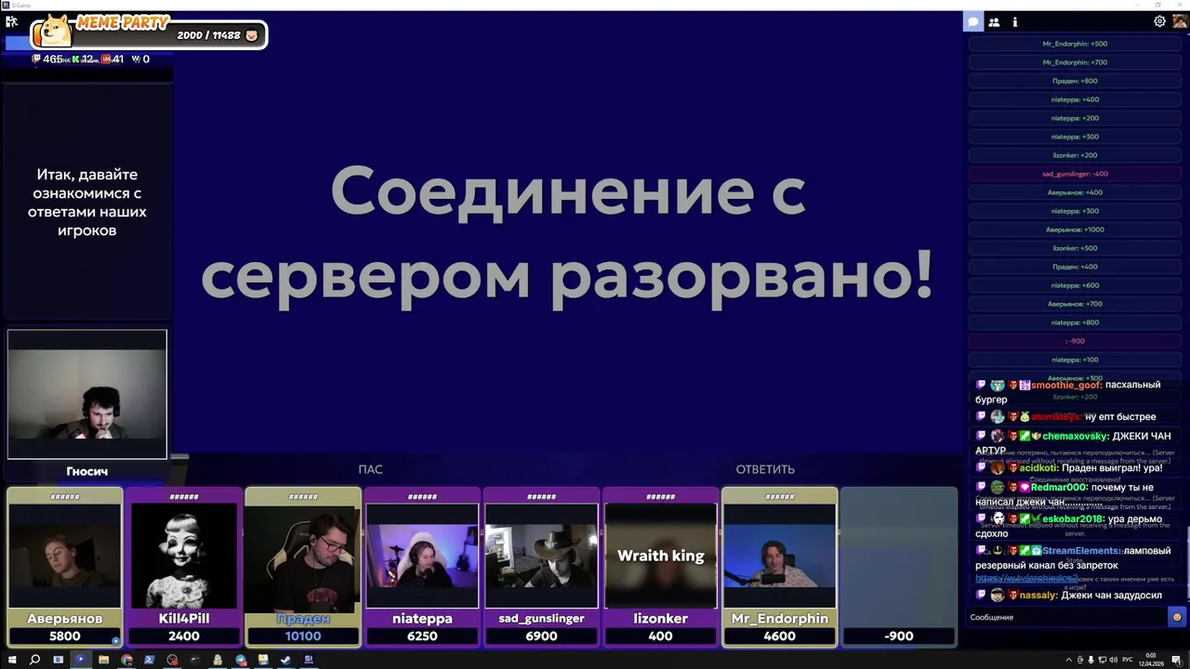Open the players list icon
Image resolution: width=1190 pixels, height=669 pixels.
994,21
